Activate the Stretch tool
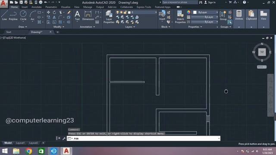This screenshot has width=276, height=155. tap(48, 22)
